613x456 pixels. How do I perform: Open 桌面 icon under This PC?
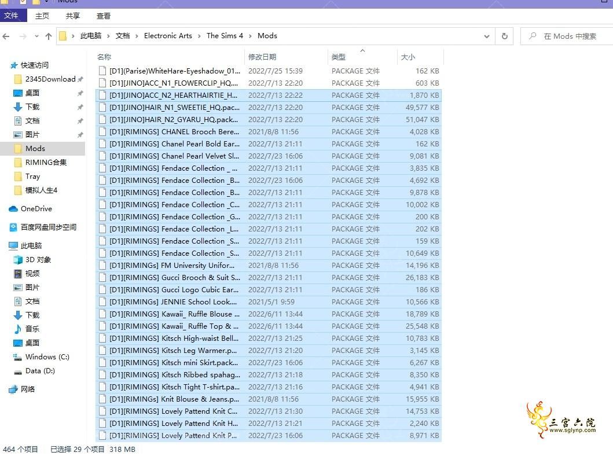click(17, 343)
